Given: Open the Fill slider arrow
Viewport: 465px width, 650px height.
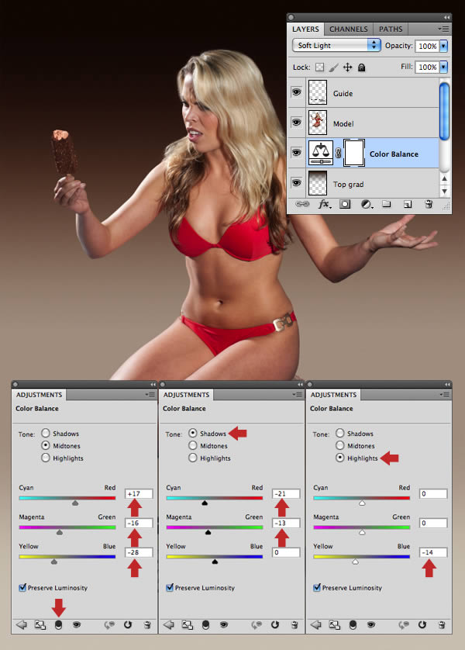Looking at the screenshot, I should coord(443,67).
